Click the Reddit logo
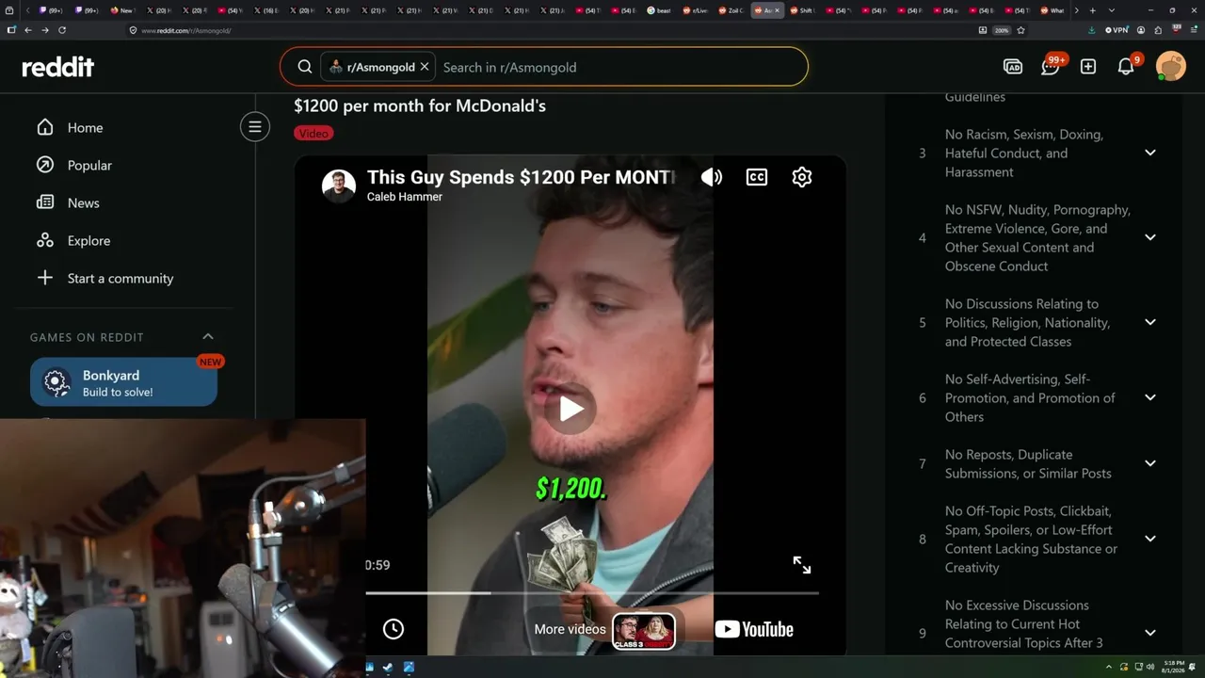 pyautogui.click(x=58, y=67)
